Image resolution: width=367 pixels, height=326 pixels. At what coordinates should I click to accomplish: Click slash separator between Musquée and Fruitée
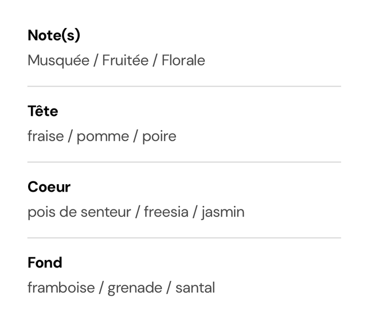tap(96, 61)
